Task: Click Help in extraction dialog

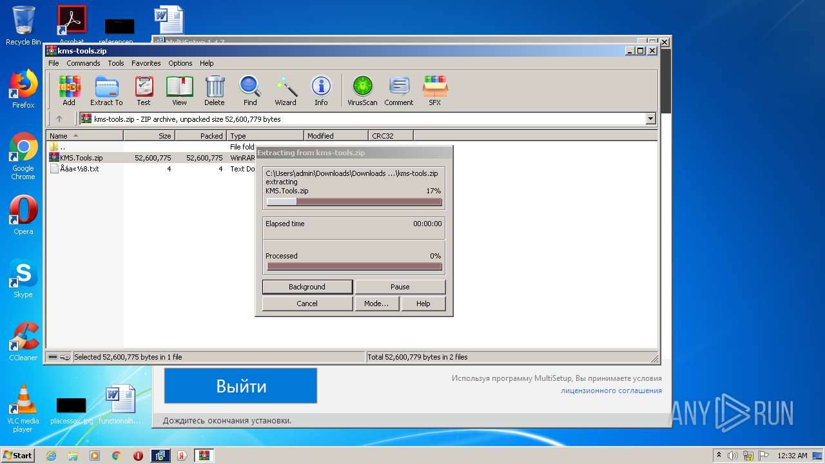Action: pos(423,304)
